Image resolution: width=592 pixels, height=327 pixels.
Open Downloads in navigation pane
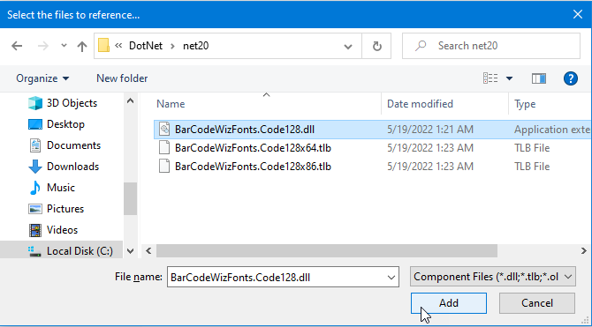(72, 167)
